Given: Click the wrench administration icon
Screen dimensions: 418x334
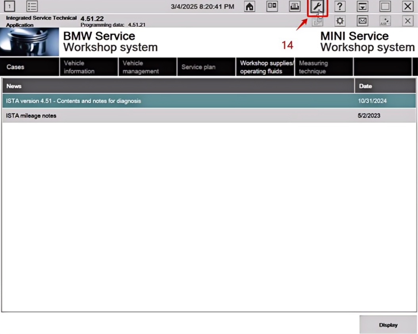Looking at the screenshot, I should click(317, 7).
